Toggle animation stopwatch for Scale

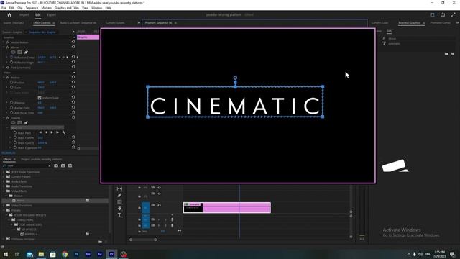click(11, 88)
